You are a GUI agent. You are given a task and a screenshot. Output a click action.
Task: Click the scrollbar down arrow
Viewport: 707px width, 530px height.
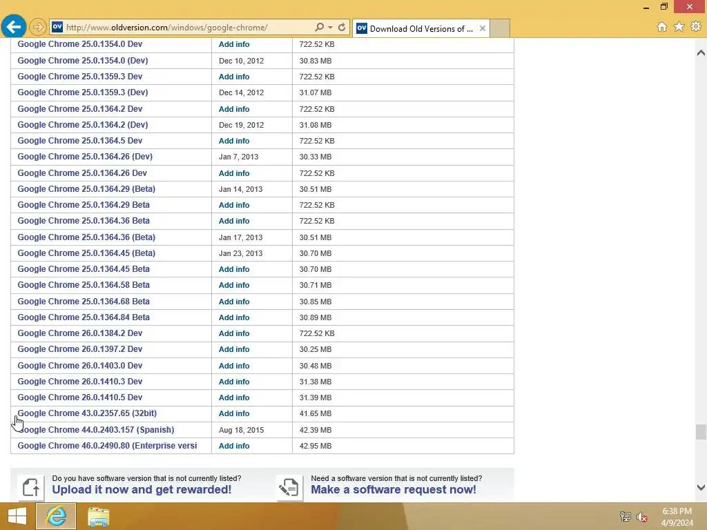701,487
